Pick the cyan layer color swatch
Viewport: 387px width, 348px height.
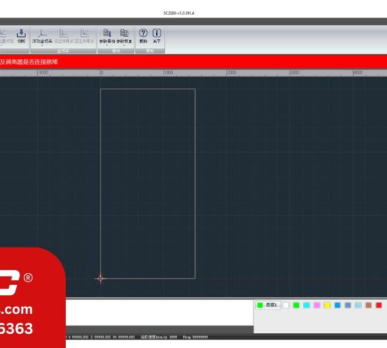306,305
